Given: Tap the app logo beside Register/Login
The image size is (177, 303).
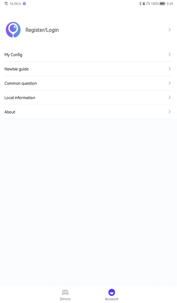Looking at the screenshot, I should [13, 30].
